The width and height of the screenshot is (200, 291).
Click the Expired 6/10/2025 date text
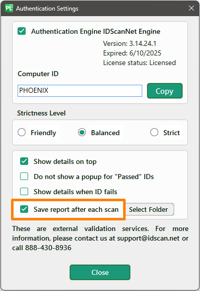[x=132, y=53]
